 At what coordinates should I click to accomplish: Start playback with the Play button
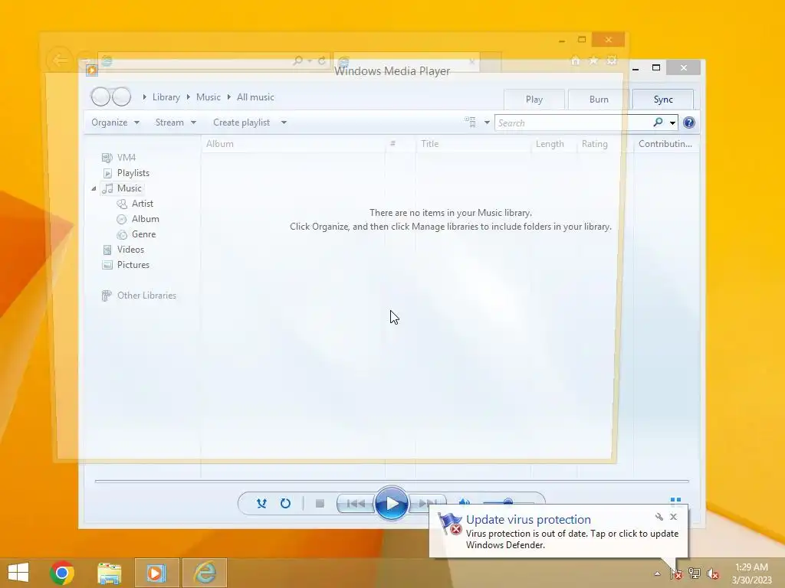tap(392, 504)
